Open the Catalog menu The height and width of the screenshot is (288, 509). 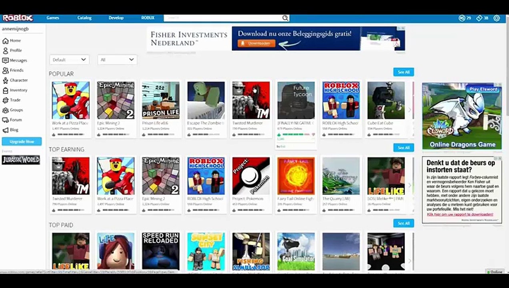(84, 18)
